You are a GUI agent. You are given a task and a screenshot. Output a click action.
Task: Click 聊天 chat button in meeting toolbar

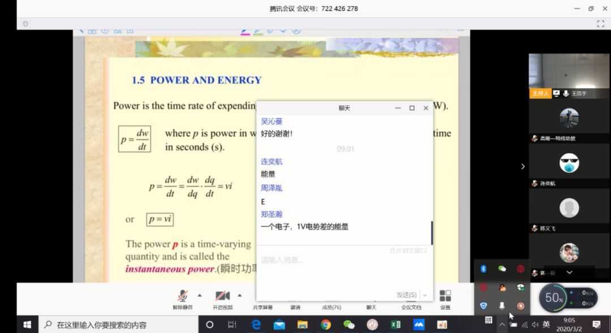click(x=371, y=308)
